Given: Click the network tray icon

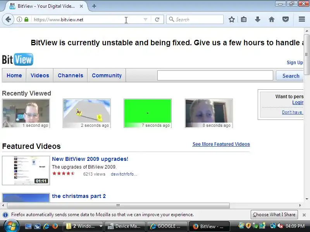Looking at the screenshot, I should point(273,226).
